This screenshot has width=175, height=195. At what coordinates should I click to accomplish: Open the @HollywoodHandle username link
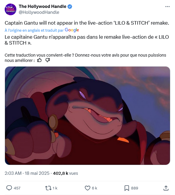[39, 12]
